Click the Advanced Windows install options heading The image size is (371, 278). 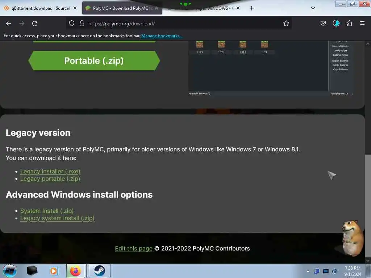coord(79,195)
